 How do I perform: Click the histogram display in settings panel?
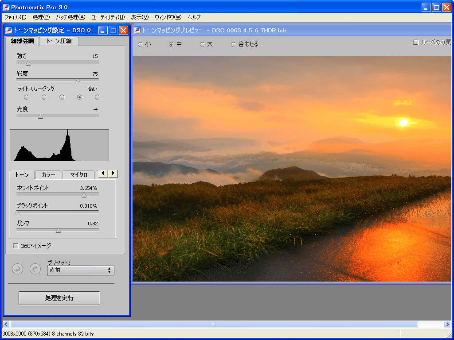(59, 145)
